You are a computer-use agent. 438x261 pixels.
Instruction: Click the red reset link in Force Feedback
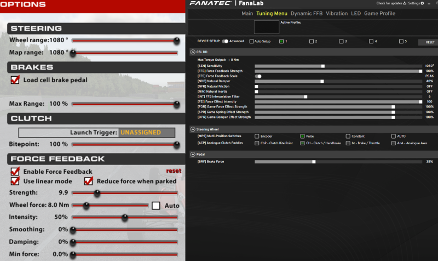174,171
